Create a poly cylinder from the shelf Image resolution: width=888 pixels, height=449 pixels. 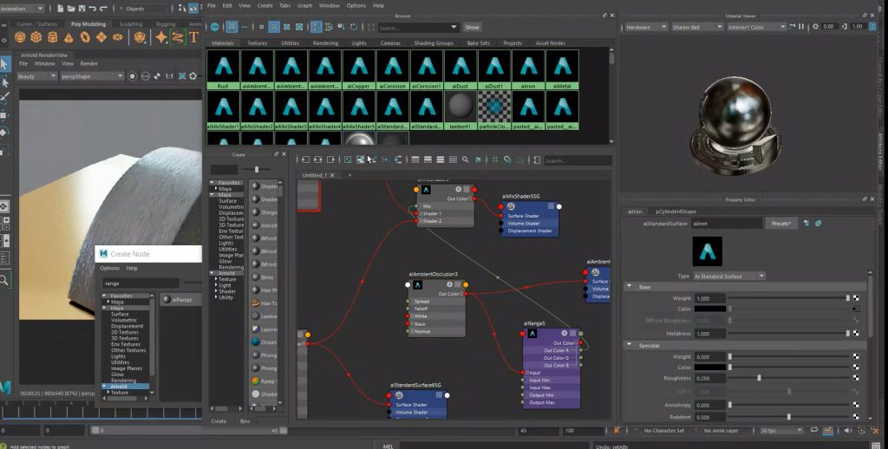(53, 37)
